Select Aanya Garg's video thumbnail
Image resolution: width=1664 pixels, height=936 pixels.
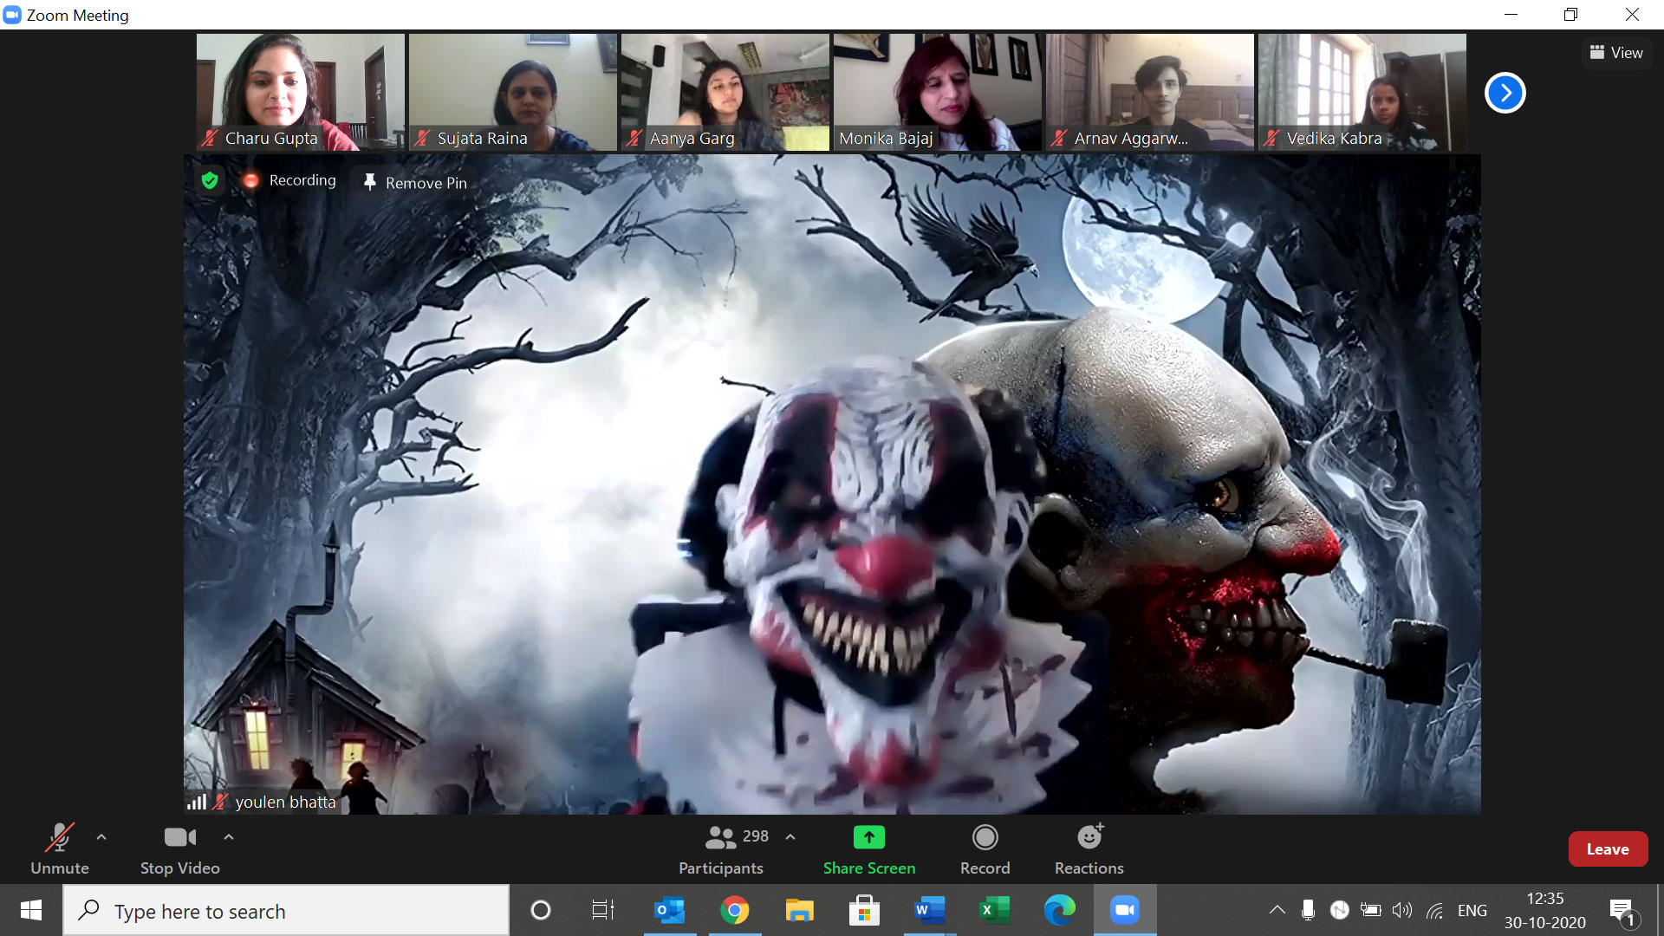click(725, 92)
